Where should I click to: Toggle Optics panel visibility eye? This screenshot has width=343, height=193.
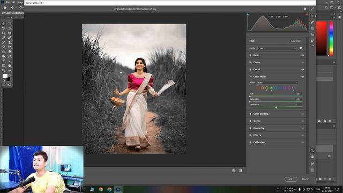tap(302, 121)
